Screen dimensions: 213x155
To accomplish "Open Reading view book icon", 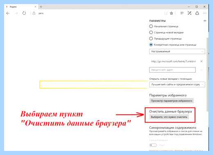I will coord(165,13).
